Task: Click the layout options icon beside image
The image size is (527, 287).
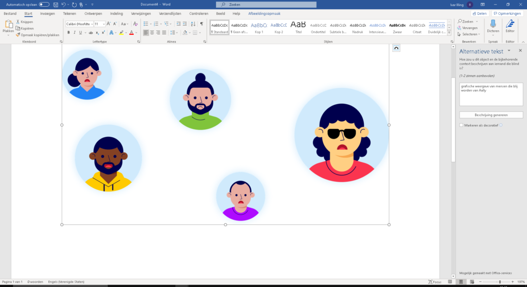Action: pos(396,48)
